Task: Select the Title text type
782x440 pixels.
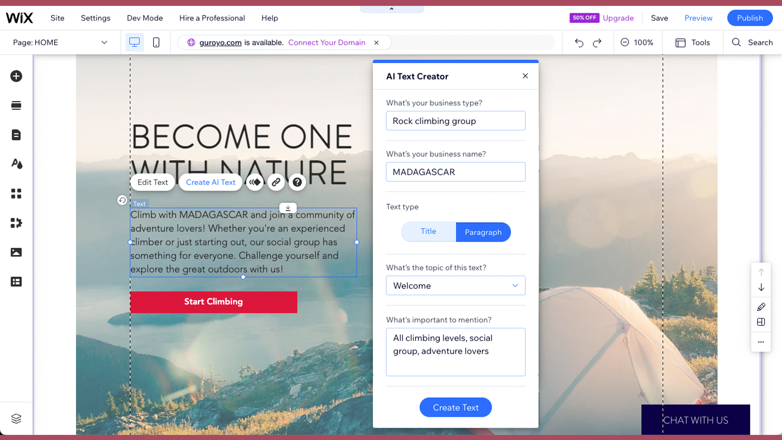Action: (x=428, y=231)
